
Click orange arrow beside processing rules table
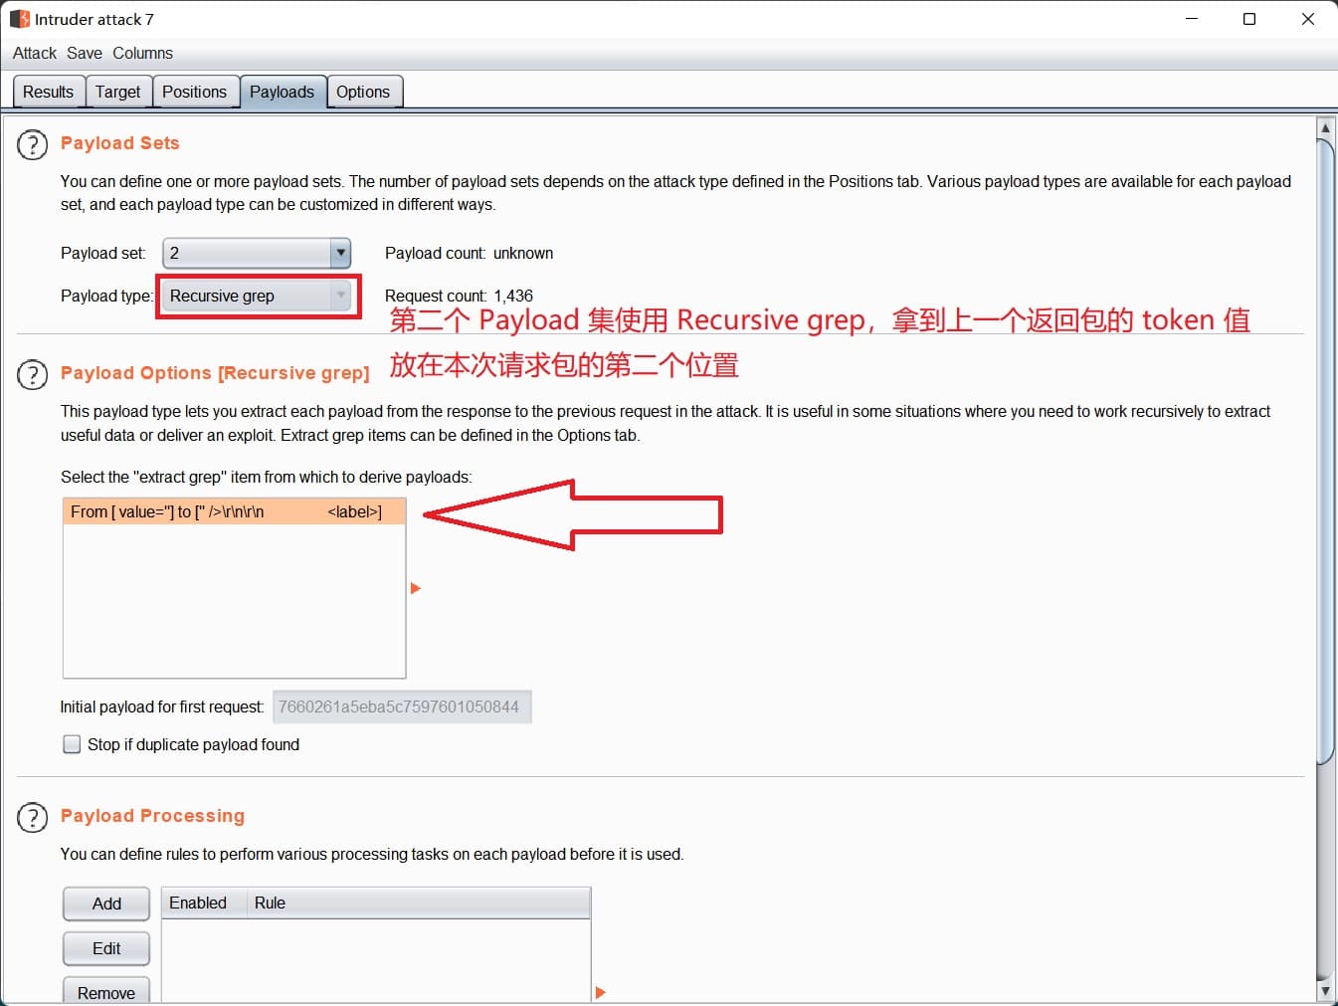pos(600,992)
